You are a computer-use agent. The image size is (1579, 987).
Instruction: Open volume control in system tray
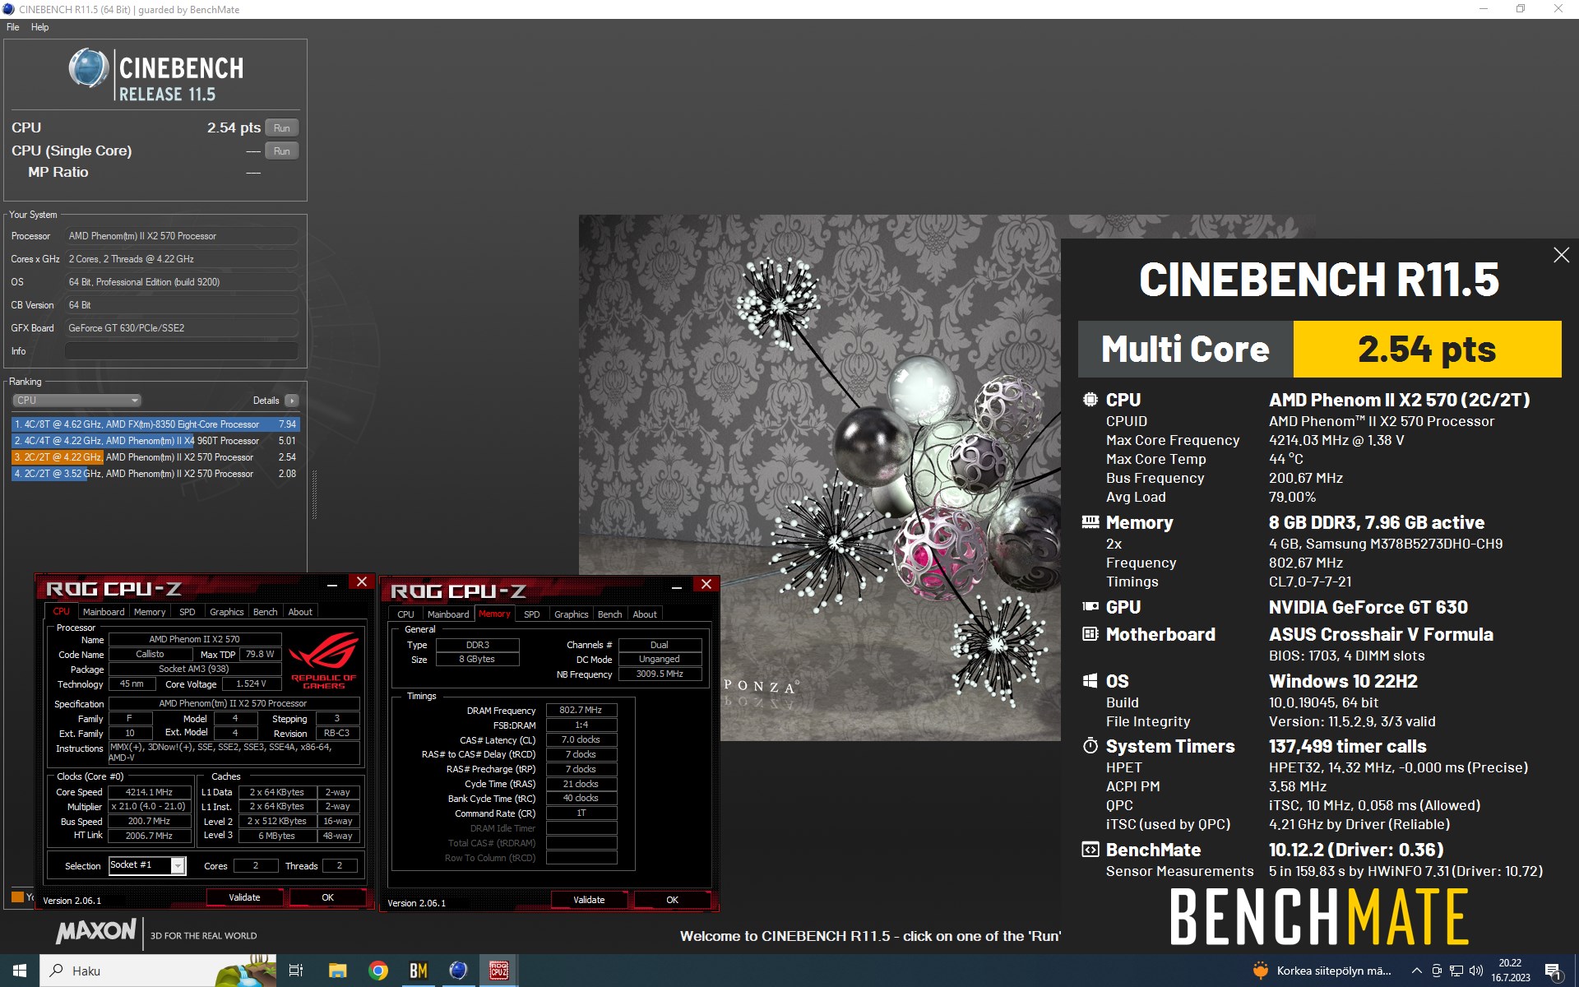(1476, 971)
